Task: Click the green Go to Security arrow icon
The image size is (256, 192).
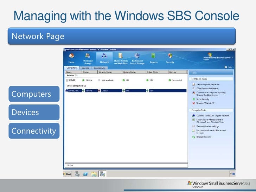Action: coord(194,99)
